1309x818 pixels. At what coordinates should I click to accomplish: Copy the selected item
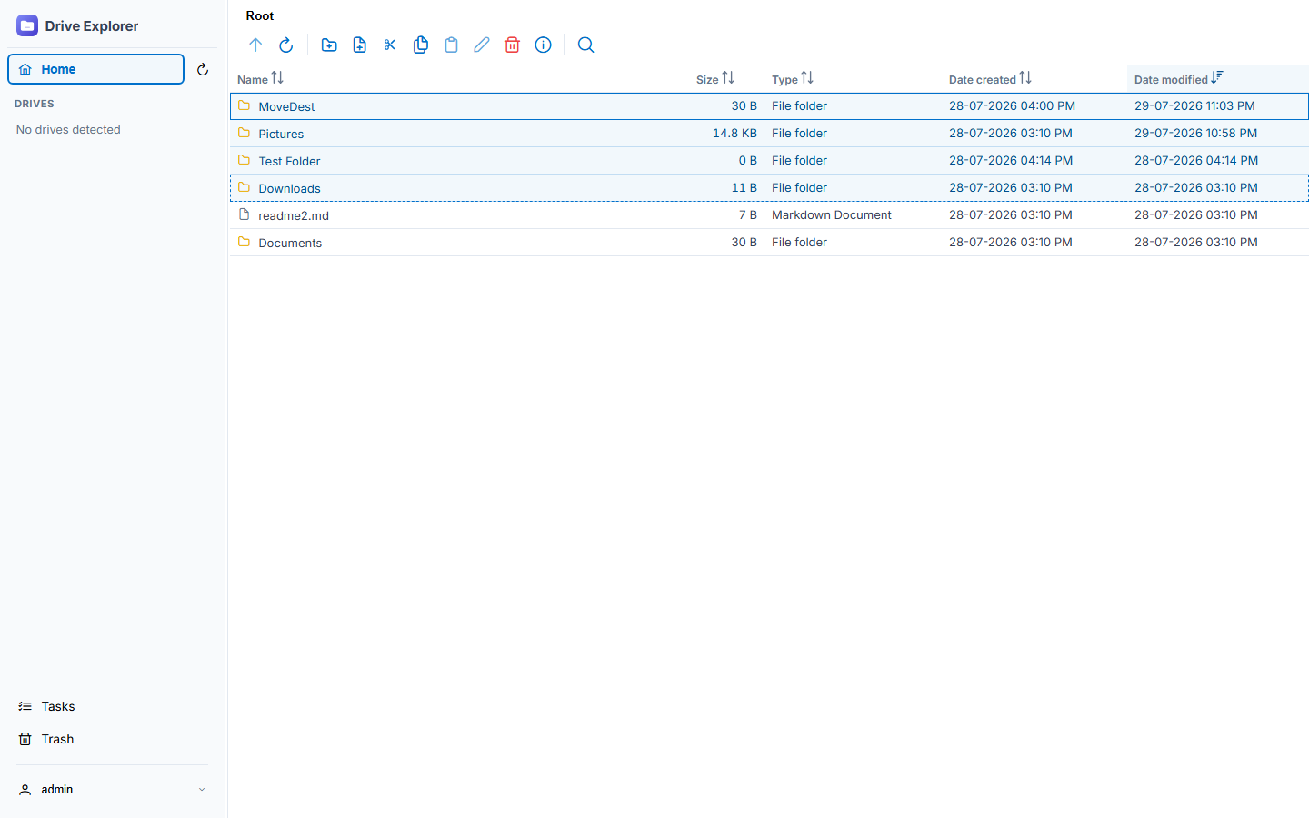421,45
